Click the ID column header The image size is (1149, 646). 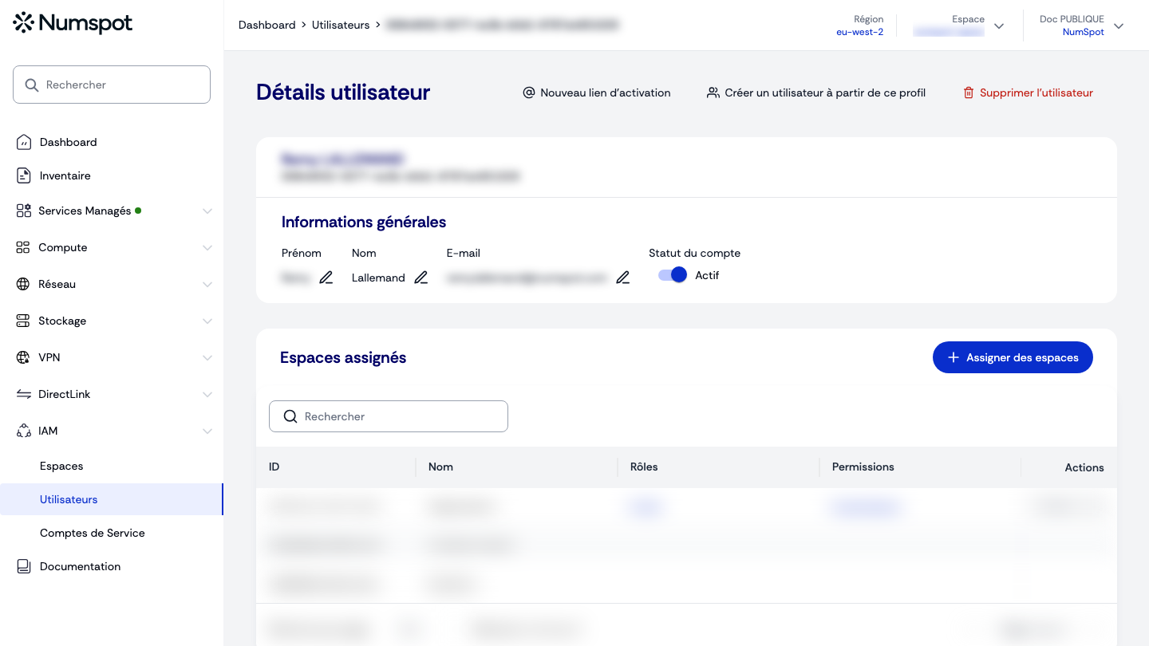274,467
